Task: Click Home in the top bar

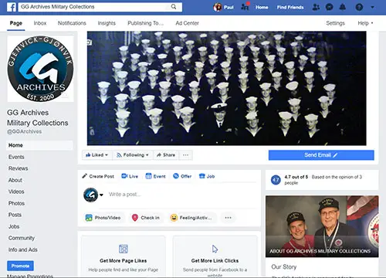Action: click(262, 7)
